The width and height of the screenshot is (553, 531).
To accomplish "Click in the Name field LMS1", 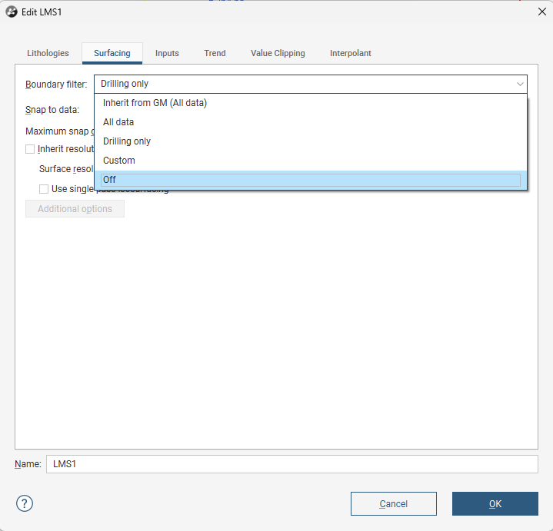I will (x=292, y=464).
